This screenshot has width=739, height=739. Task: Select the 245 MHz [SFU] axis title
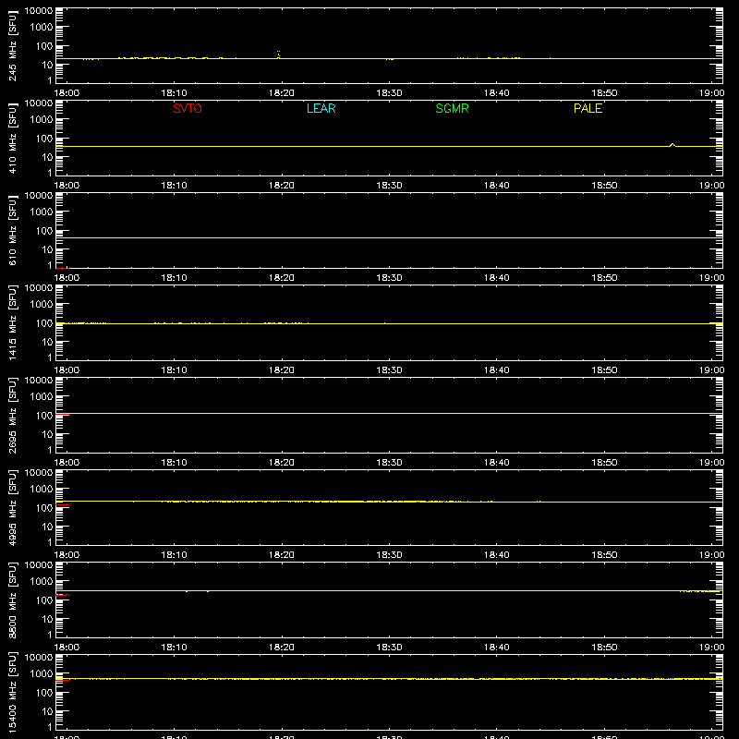pyautogui.click(x=12, y=45)
